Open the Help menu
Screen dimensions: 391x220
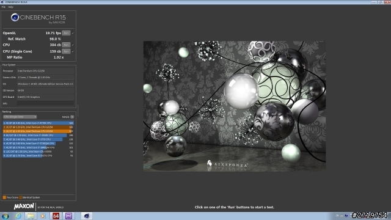(x=10, y=7)
